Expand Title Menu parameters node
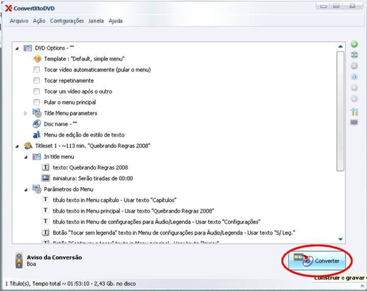367x291 pixels. [25, 113]
